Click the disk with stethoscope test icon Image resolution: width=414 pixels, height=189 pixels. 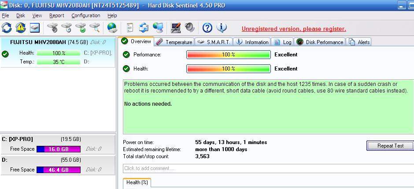point(52,28)
